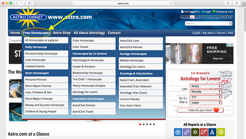Select All Horoscopes at a glance
The height and width of the screenshot is (139, 246).
click(46, 40)
